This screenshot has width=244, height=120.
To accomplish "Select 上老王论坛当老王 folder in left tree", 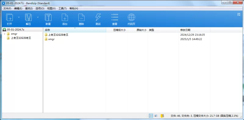I will pyautogui.click(x=21, y=38).
